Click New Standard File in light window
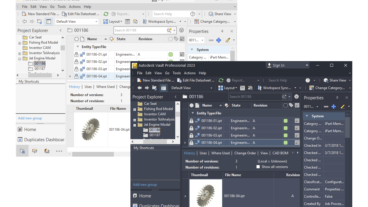 [x=41, y=14]
